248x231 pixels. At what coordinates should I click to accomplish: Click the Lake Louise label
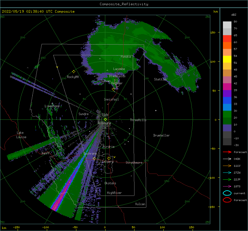pyautogui.click(x=21, y=135)
